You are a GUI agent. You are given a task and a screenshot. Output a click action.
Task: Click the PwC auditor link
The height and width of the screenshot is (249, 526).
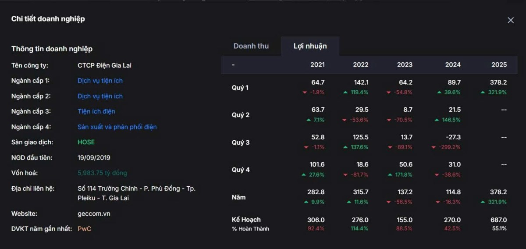[x=84, y=229]
